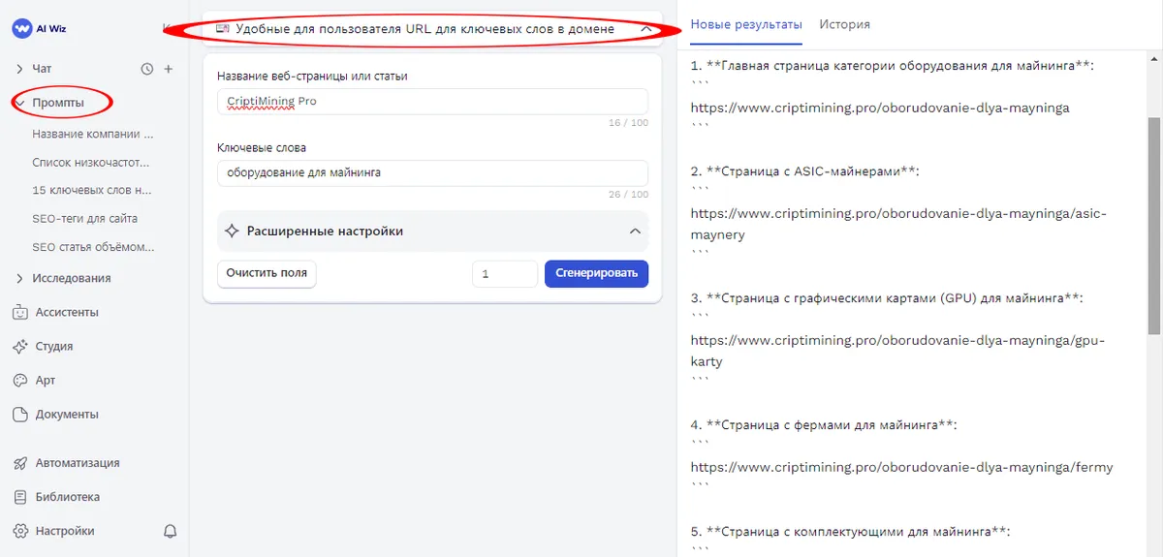
Task: Click URL ending in oborudovanie-dlya-mayninga/fermy
Action: point(902,467)
